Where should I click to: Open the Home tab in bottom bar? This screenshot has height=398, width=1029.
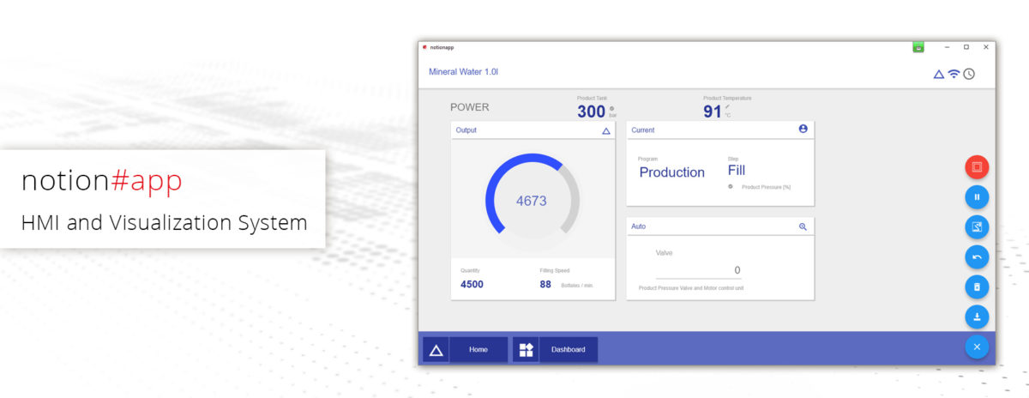[x=478, y=350]
